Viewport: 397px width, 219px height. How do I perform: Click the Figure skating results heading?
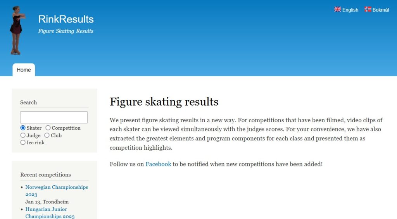point(164,102)
